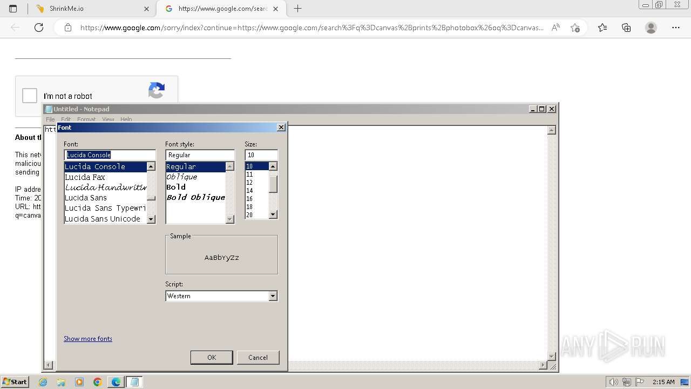Tick the I'm not a robot checkbox
This screenshot has height=389, width=691.
(x=30, y=96)
